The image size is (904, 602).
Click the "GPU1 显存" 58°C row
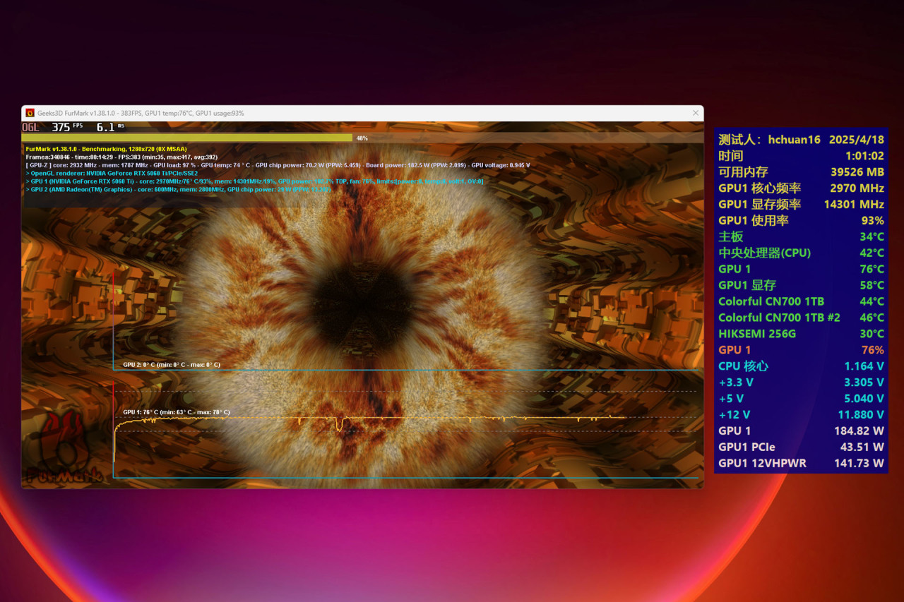[801, 285]
